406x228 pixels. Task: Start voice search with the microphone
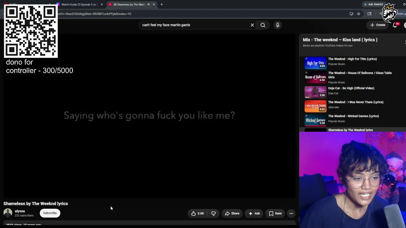[278, 25]
